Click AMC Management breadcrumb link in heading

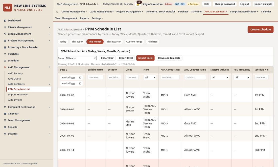(70, 29)
